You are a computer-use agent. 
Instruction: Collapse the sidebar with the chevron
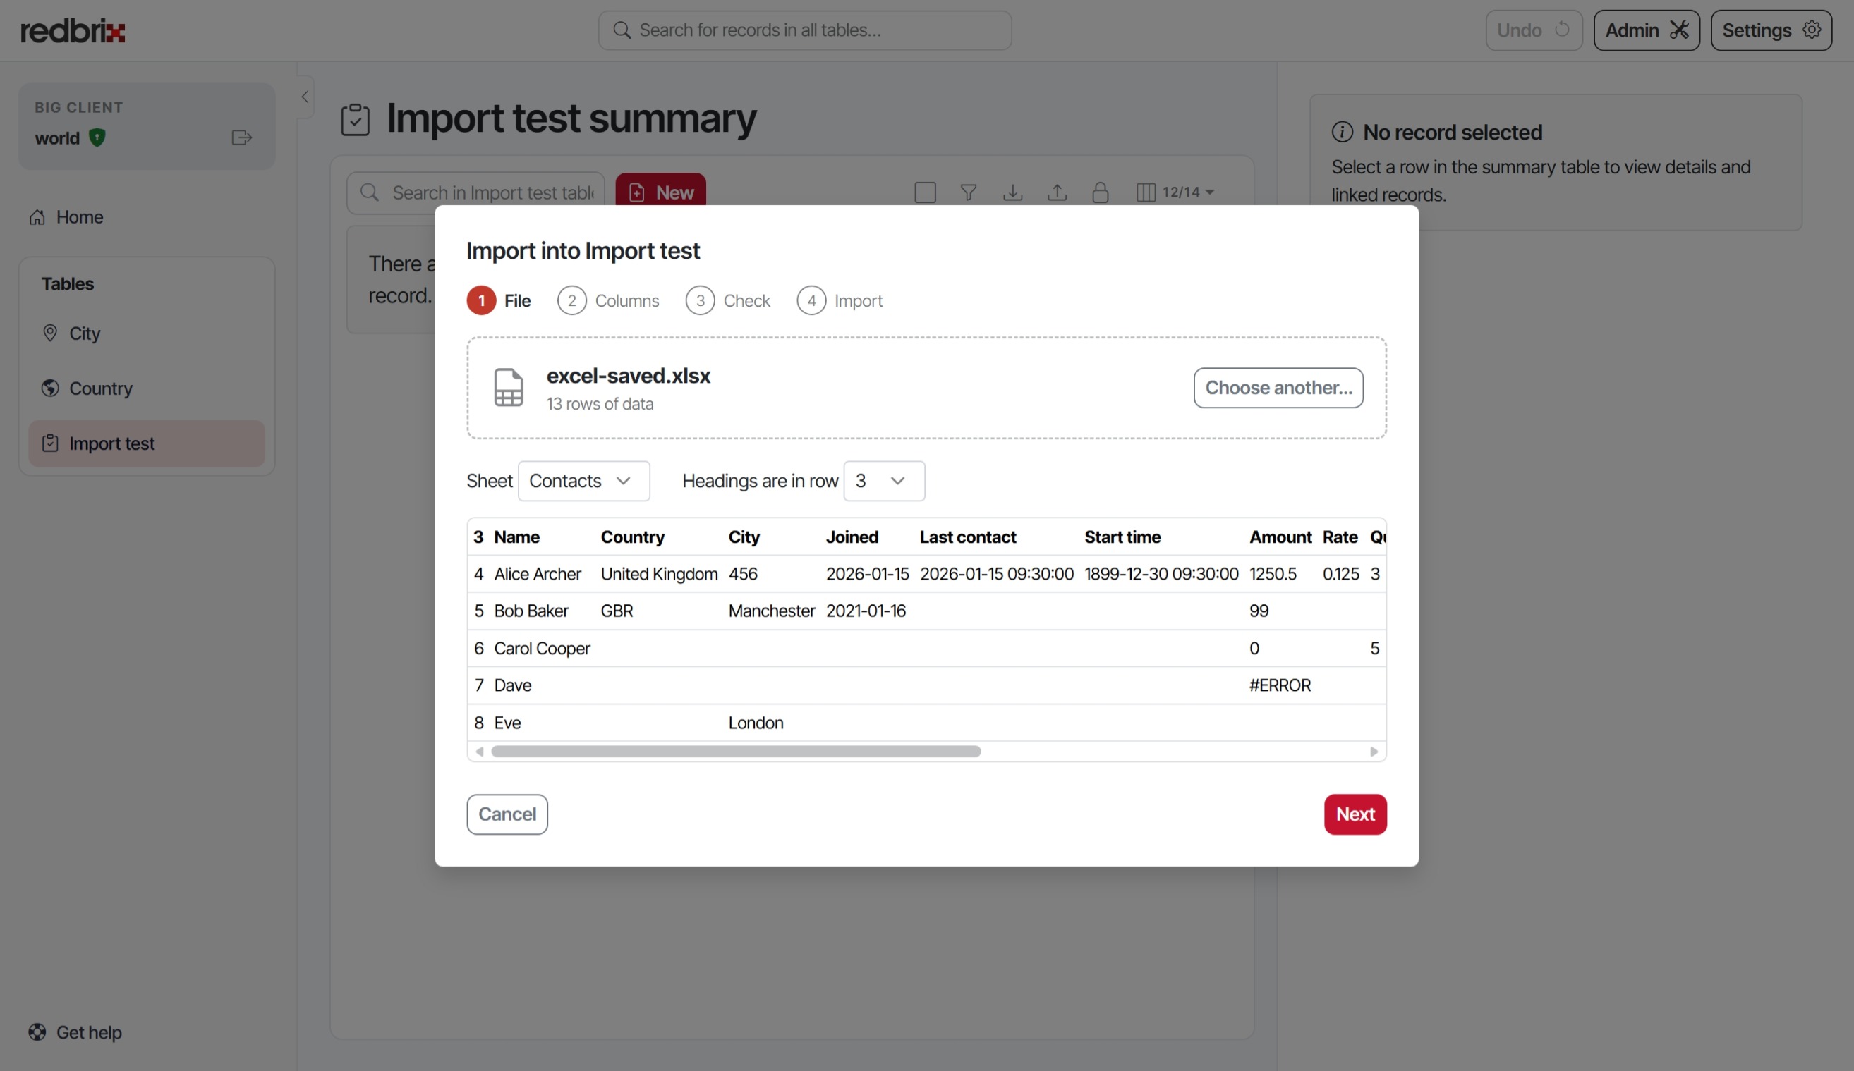point(305,97)
